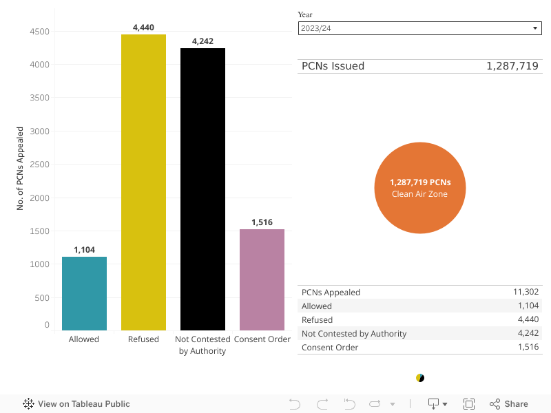Viewport: 551px width, 413px height.
Task: Click the PCNs Issued total row
Action: click(x=420, y=66)
